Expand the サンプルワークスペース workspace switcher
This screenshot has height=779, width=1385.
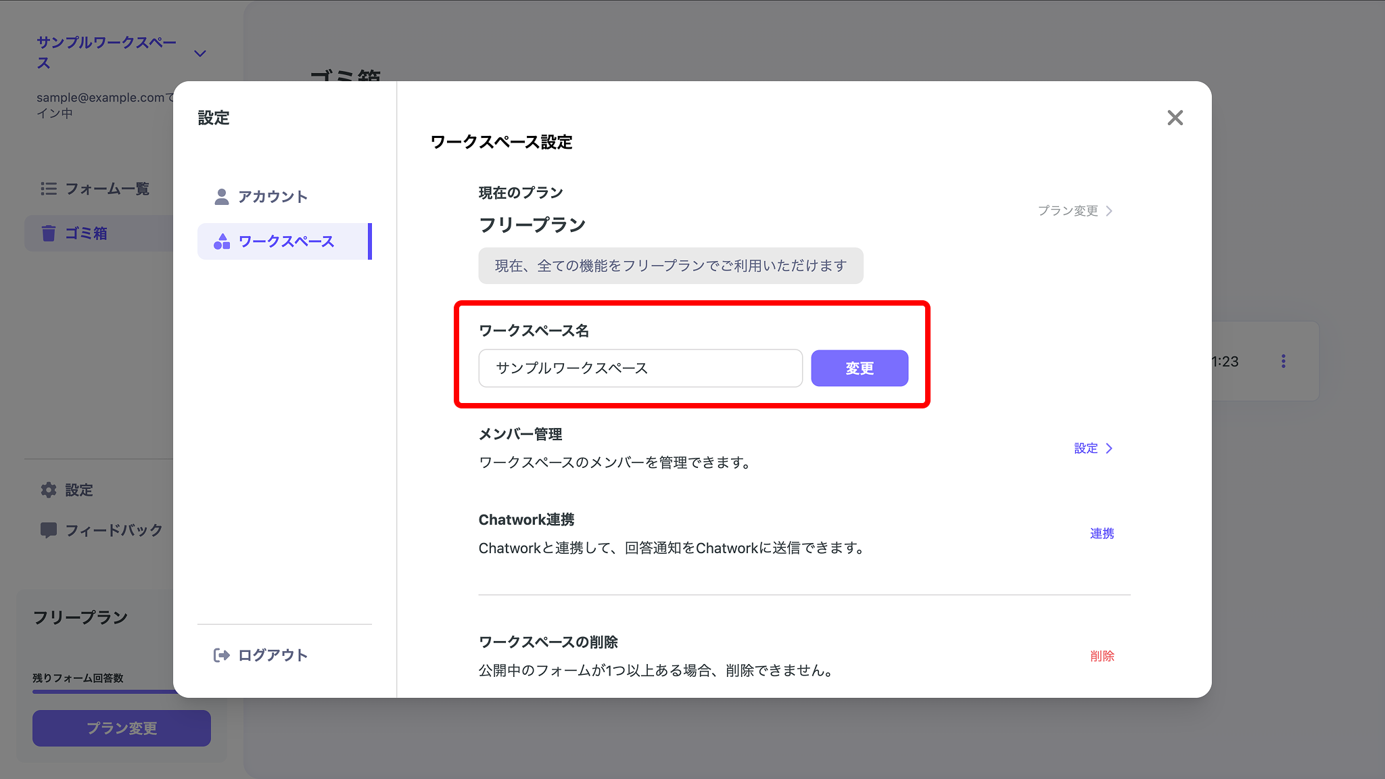click(x=199, y=52)
